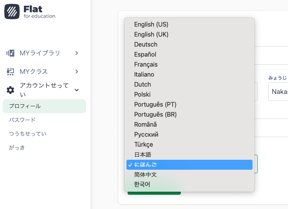Select 简体中文 language option
Viewport: 288px width, 209px height.
(x=145, y=175)
